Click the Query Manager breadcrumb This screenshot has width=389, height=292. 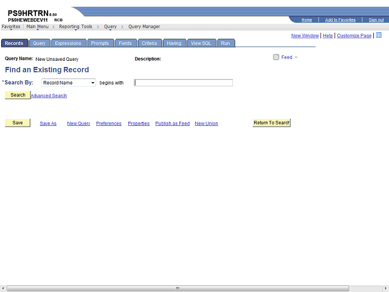[x=144, y=27]
